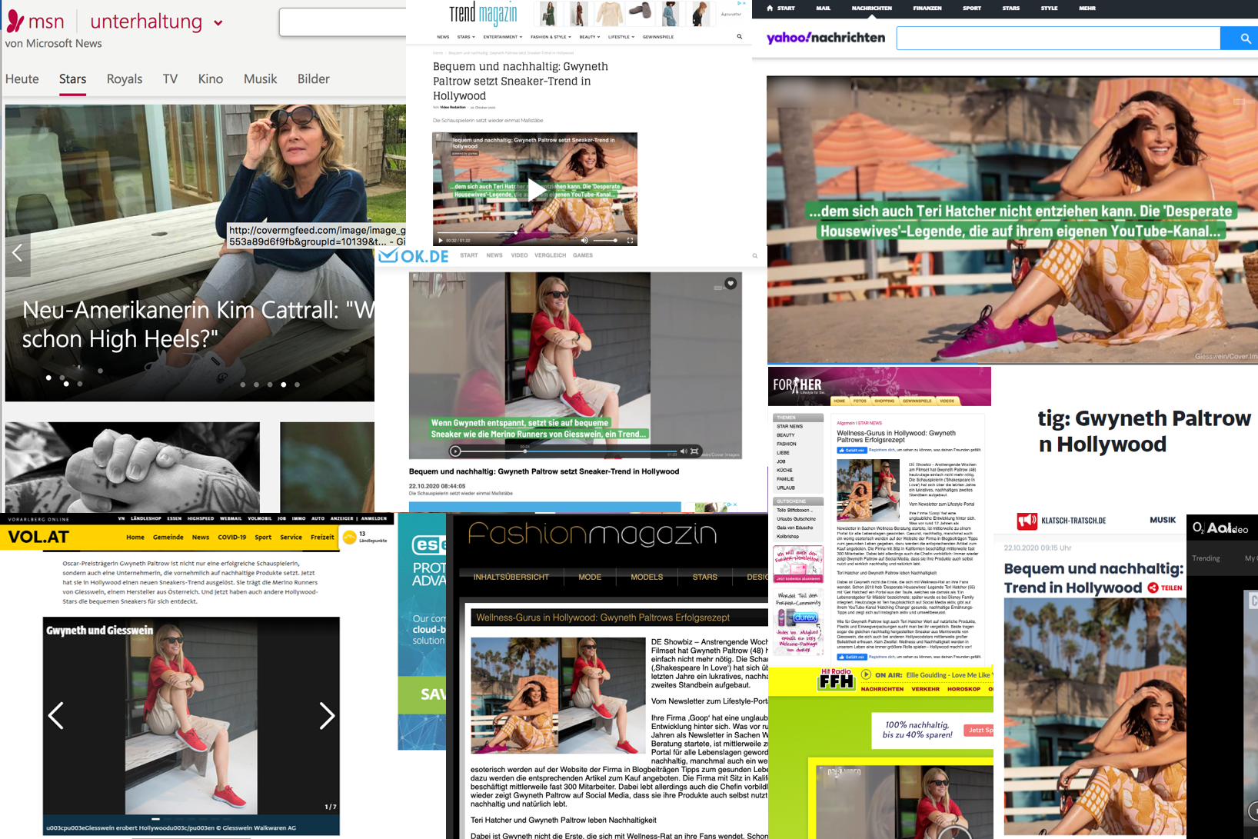Viewport: 1258px width, 839px height.
Task: Play the Trend Magazin video with center button
Action: pyautogui.click(x=535, y=190)
